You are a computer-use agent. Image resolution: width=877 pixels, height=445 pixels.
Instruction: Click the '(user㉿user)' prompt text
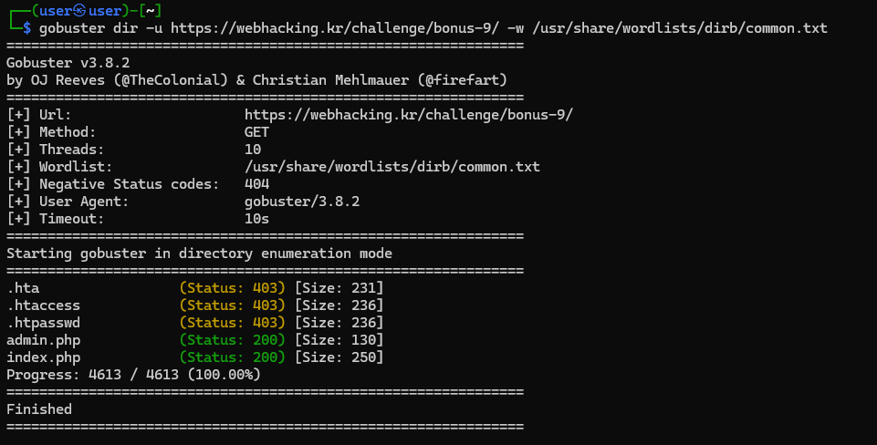click(80, 10)
